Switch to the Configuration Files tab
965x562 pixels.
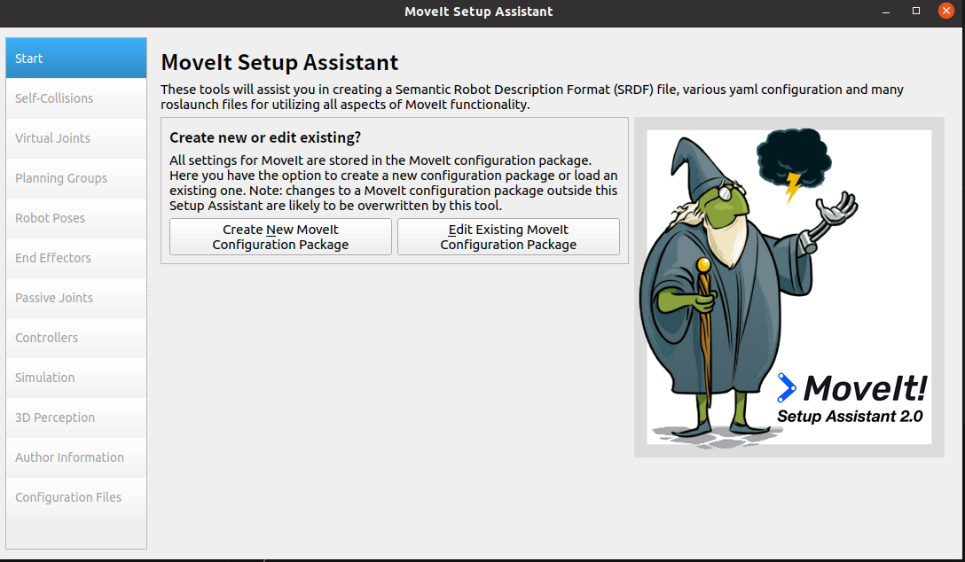point(75,497)
